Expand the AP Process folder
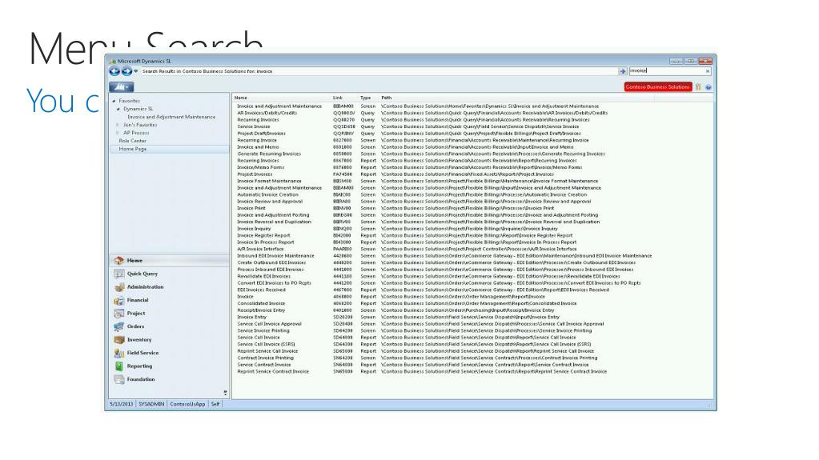Image resolution: width=819 pixels, height=460 pixels. pyautogui.click(x=118, y=133)
